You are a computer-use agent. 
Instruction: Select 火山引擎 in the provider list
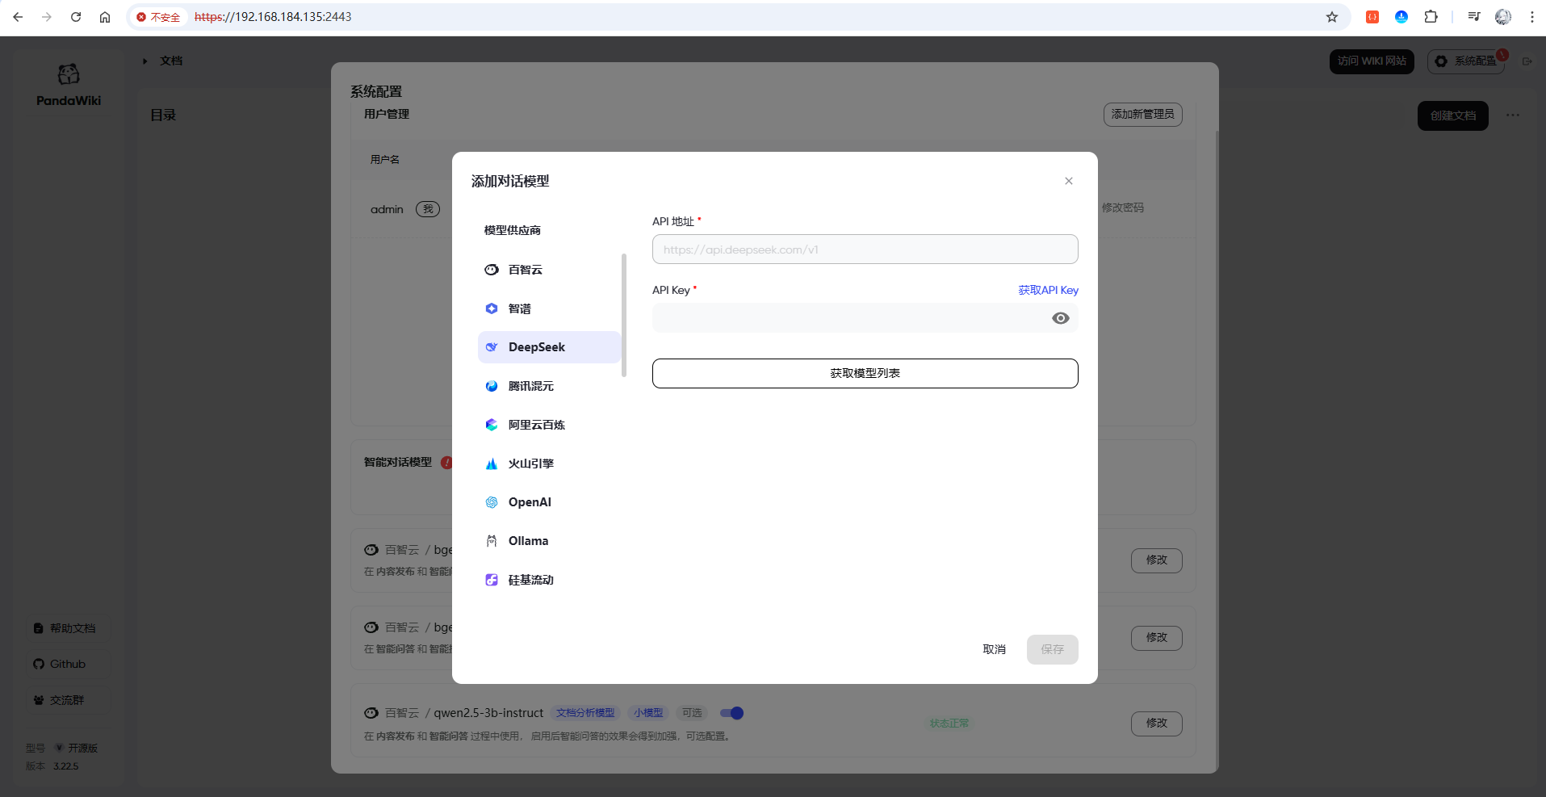[549, 464]
